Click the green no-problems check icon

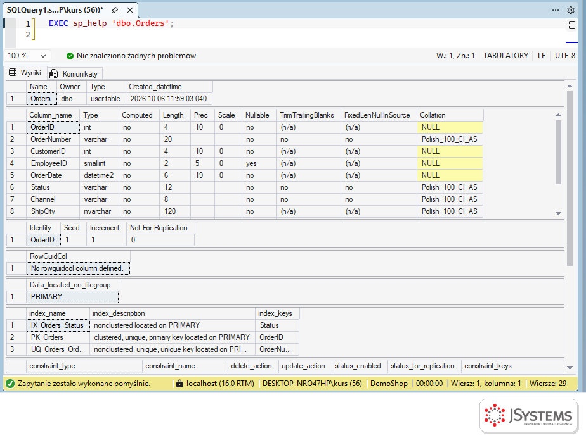pos(70,56)
